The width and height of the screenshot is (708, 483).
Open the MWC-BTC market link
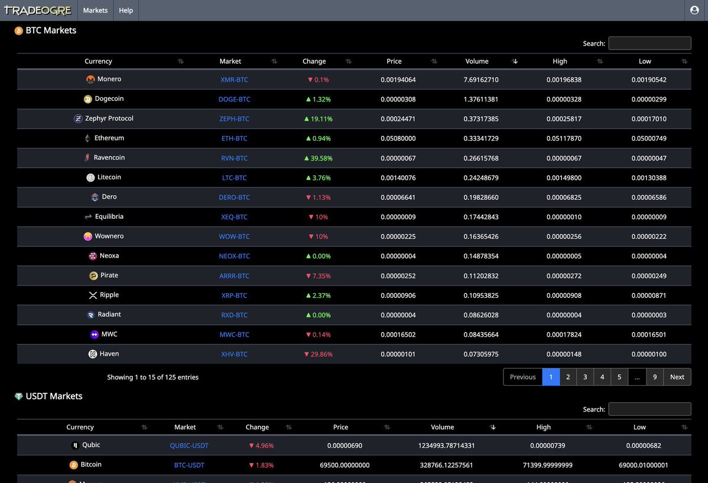[x=234, y=334]
